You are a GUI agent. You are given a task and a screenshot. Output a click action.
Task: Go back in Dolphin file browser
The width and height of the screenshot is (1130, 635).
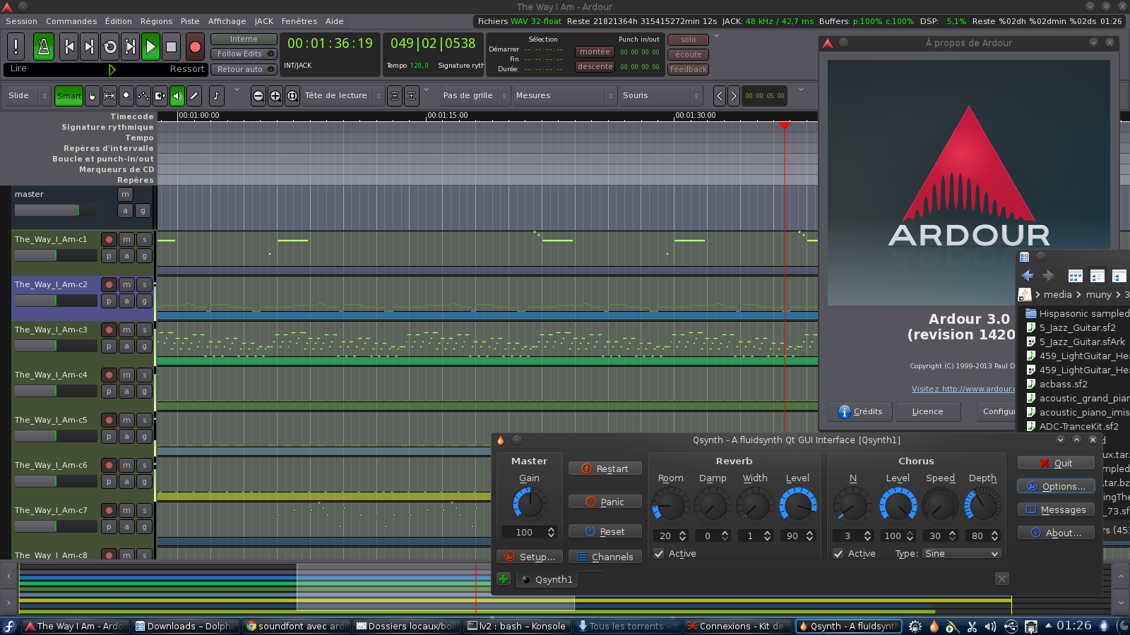pos(1028,276)
